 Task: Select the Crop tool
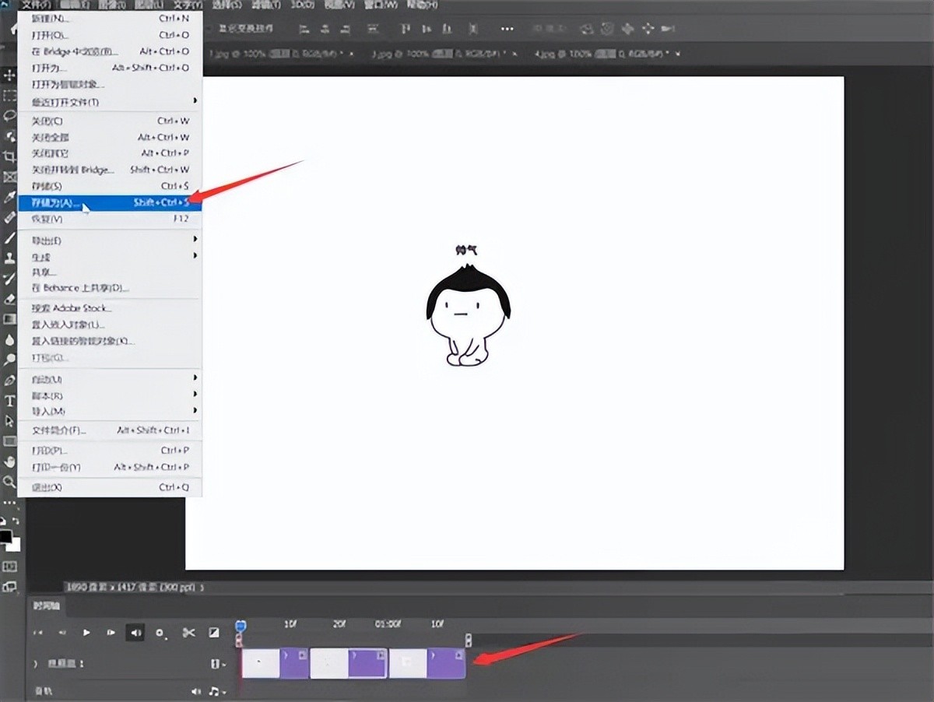[x=10, y=156]
